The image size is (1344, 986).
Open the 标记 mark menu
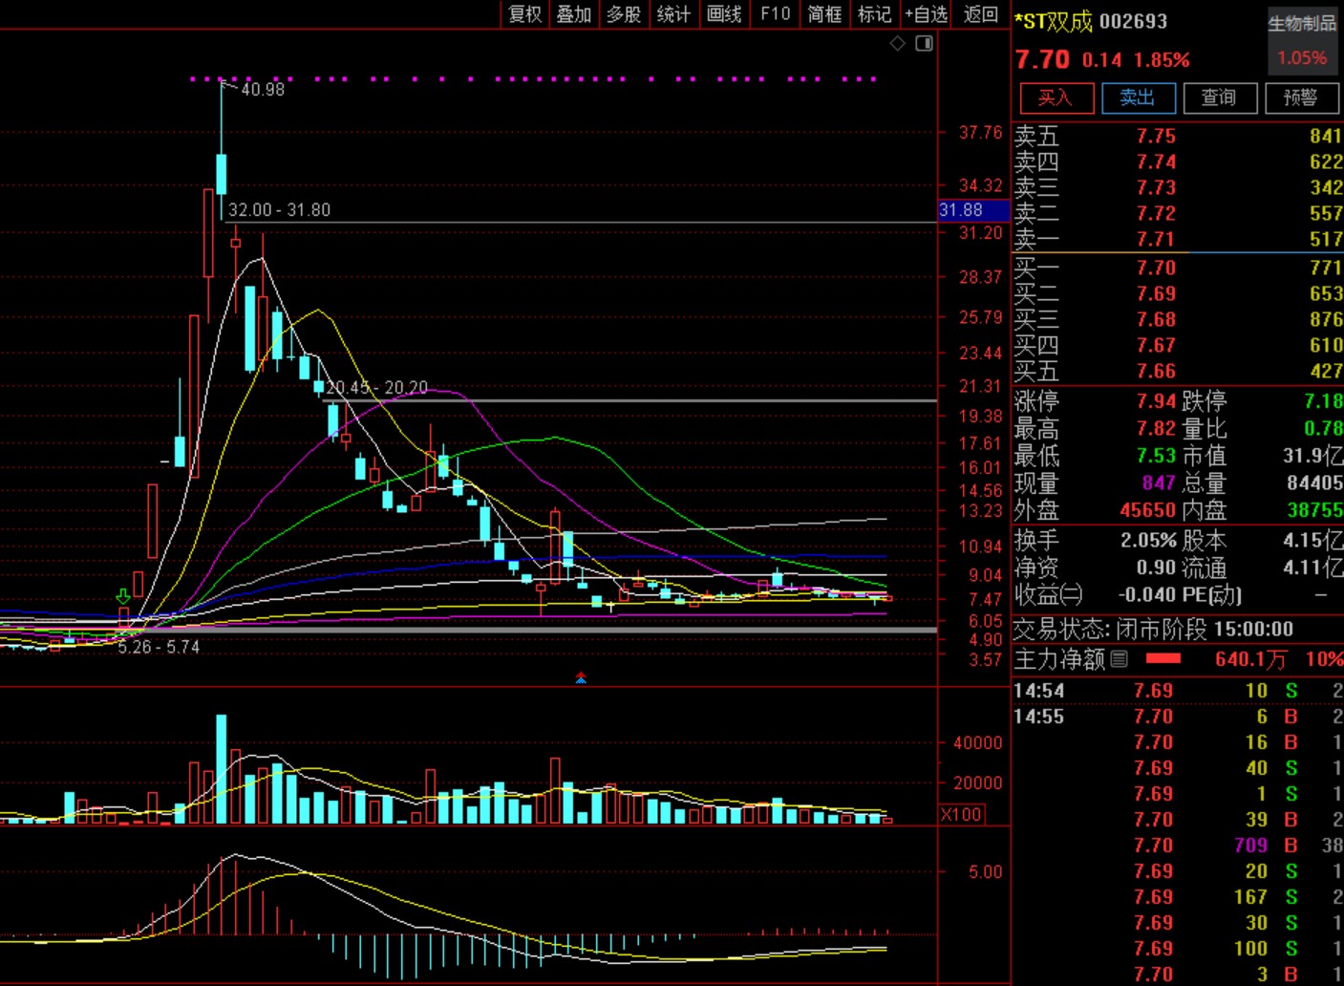(x=874, y=14)
